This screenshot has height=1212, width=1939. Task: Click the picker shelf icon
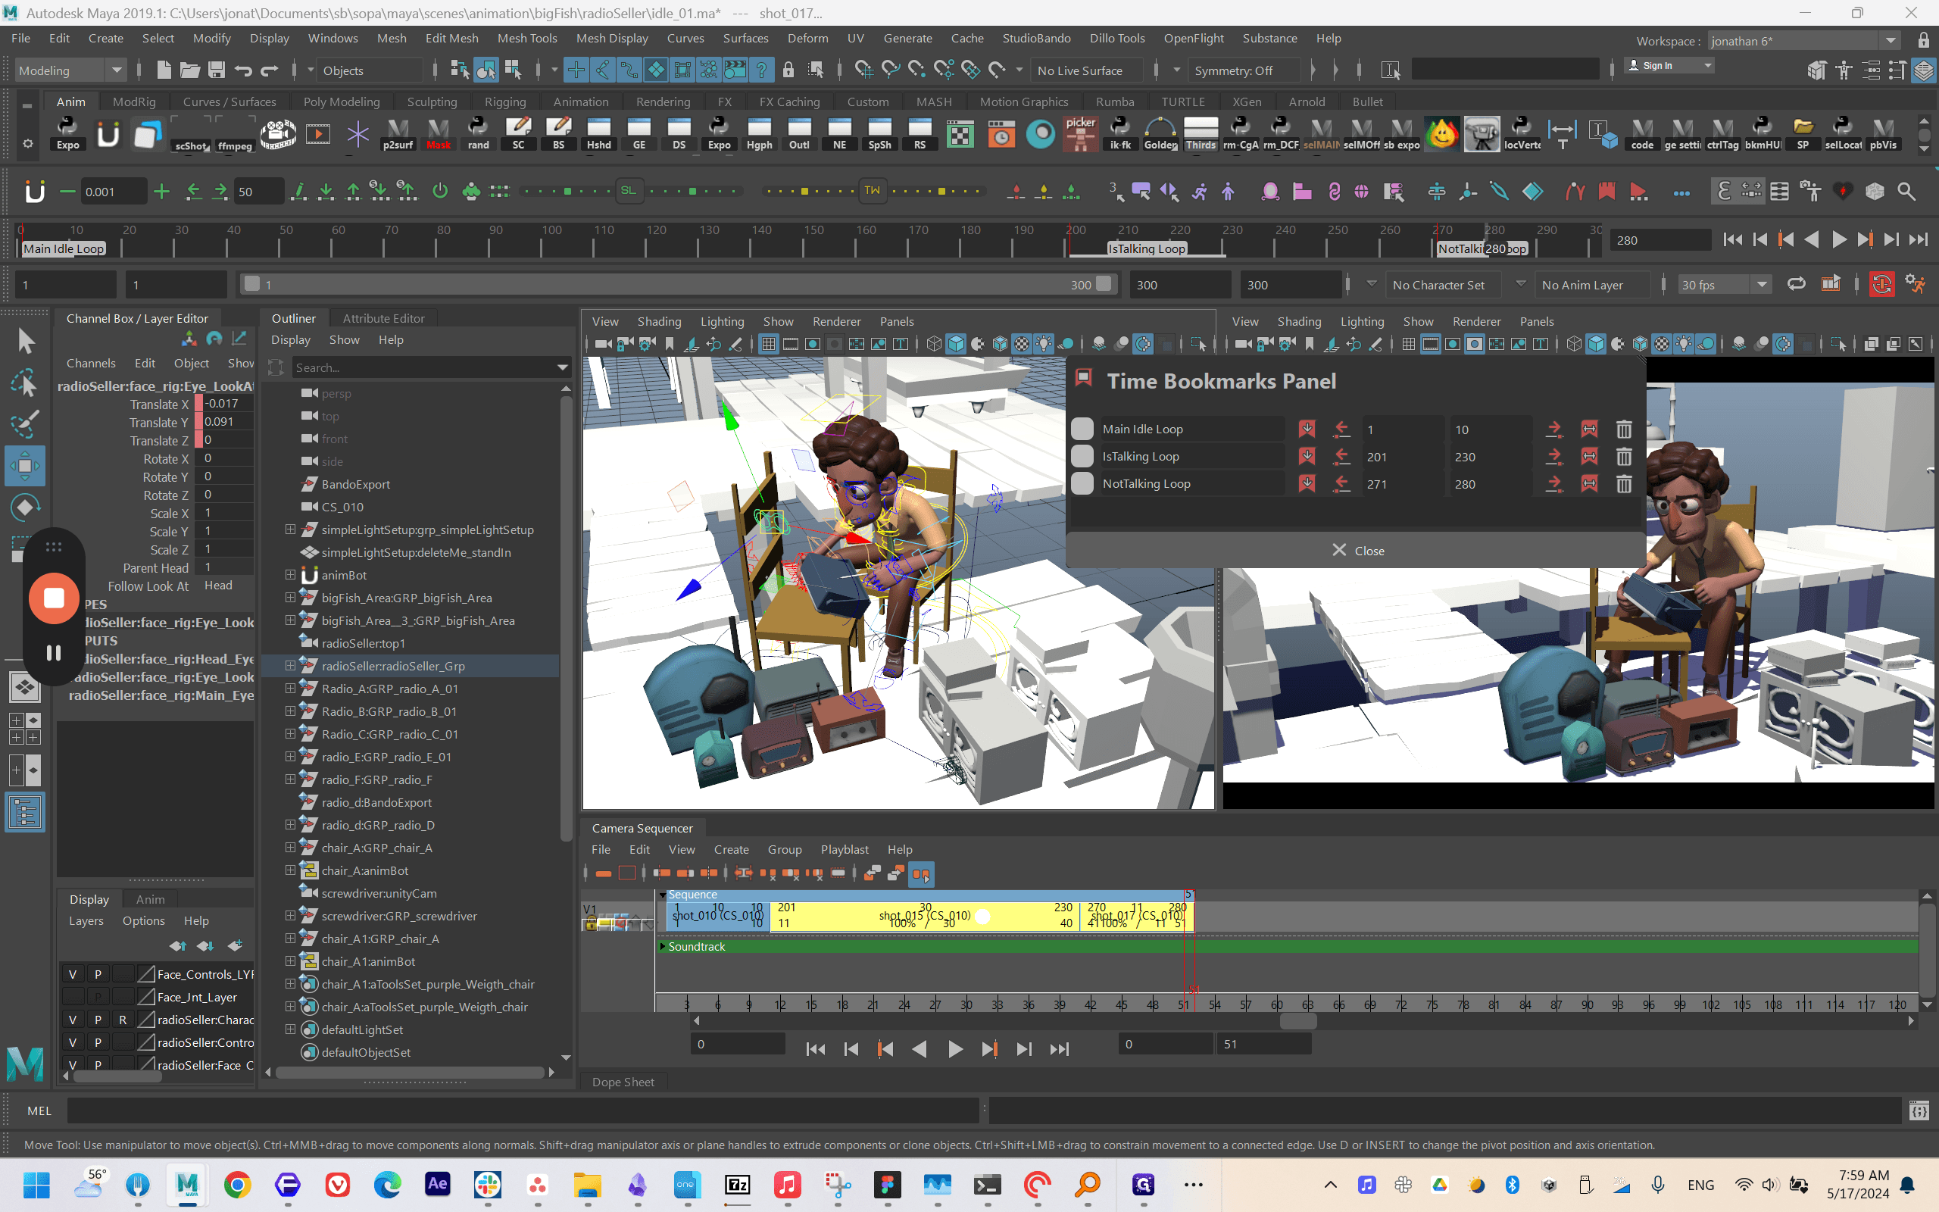click(1080, 133)
